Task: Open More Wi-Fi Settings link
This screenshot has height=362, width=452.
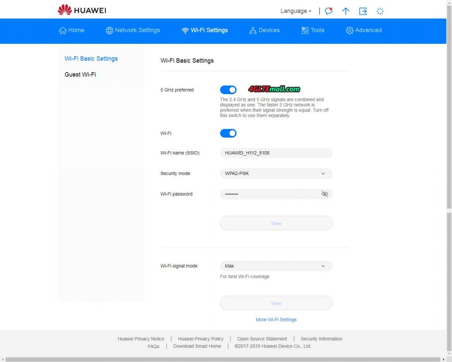Action: [276, 319]
